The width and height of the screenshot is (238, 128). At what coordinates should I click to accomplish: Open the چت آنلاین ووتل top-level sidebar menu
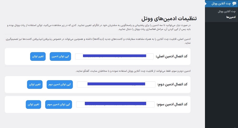point(221,3)
